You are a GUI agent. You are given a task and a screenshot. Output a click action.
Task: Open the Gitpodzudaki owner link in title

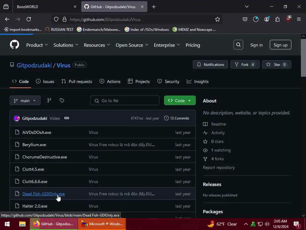[x=34, y=65]
